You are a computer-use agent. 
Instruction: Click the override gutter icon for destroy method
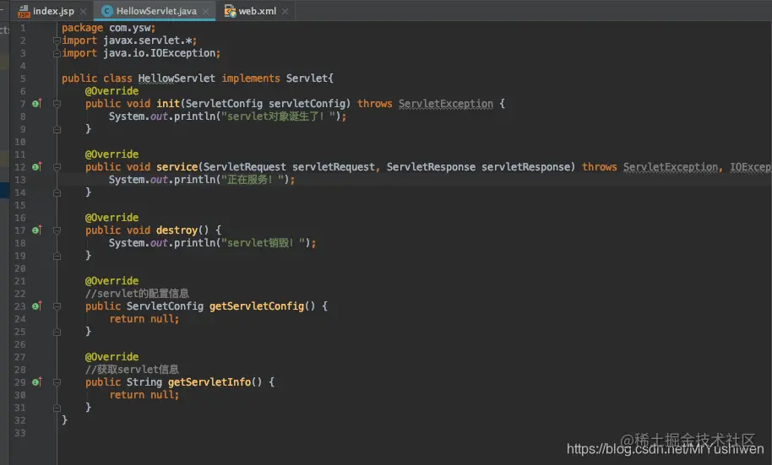coord(37,230)
